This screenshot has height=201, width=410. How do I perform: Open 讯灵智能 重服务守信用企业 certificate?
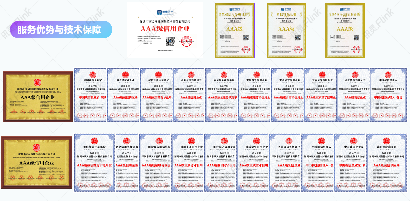pos(187,163)
